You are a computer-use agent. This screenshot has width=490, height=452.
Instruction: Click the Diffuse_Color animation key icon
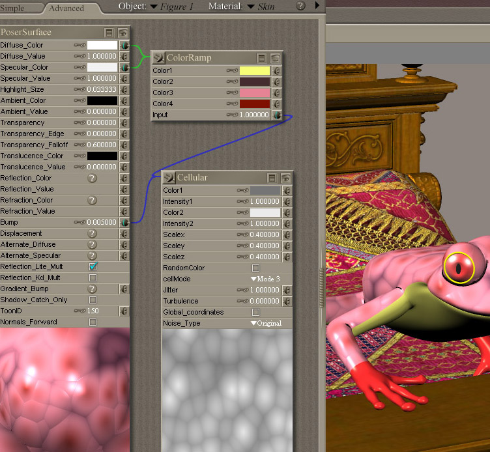pos(79,46)
